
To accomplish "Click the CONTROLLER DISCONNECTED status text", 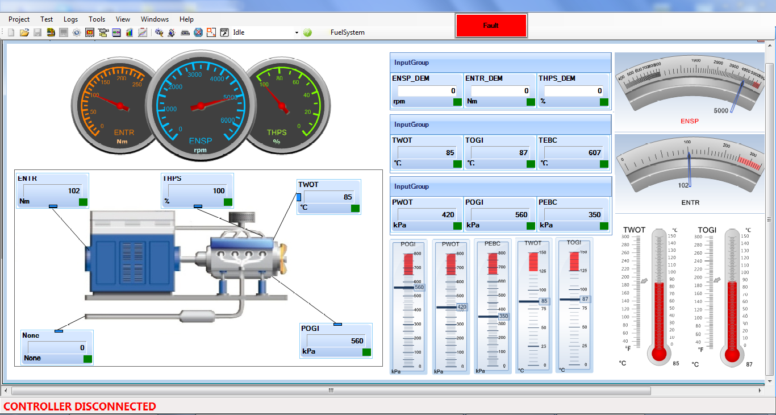I will [80, 406].
